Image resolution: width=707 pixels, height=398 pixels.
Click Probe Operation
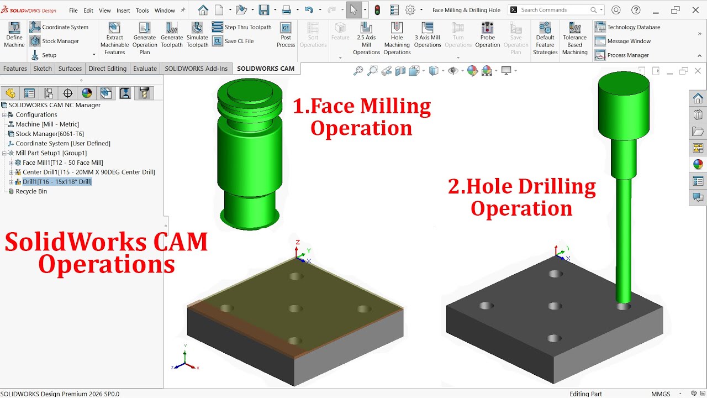pyautogui.click(x=487, y=35)
